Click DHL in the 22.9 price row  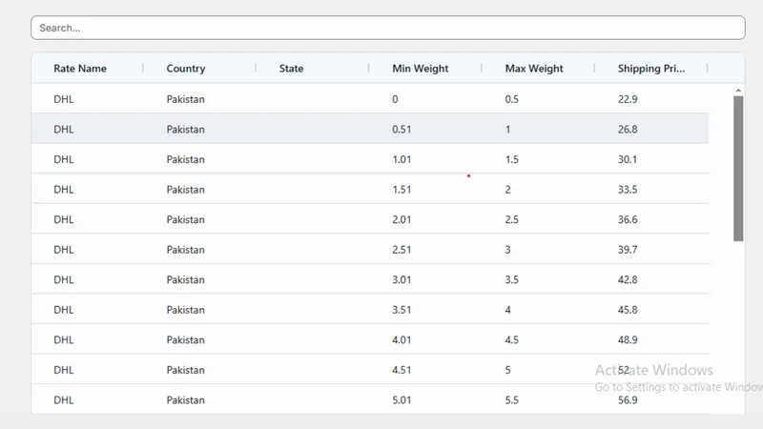pyautogui.click(x=63, y=99)
